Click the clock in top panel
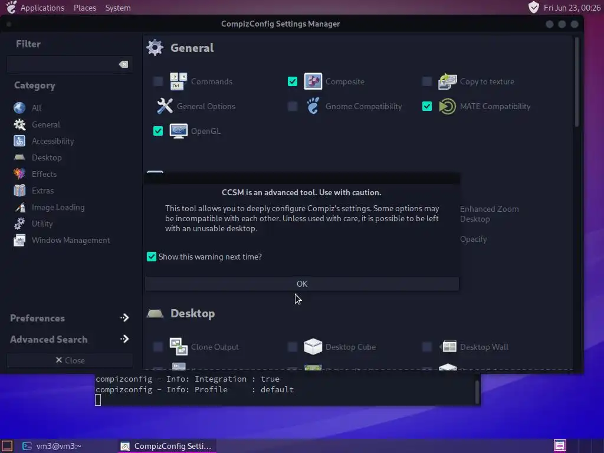Screen dimensions: 604x453 572,8
